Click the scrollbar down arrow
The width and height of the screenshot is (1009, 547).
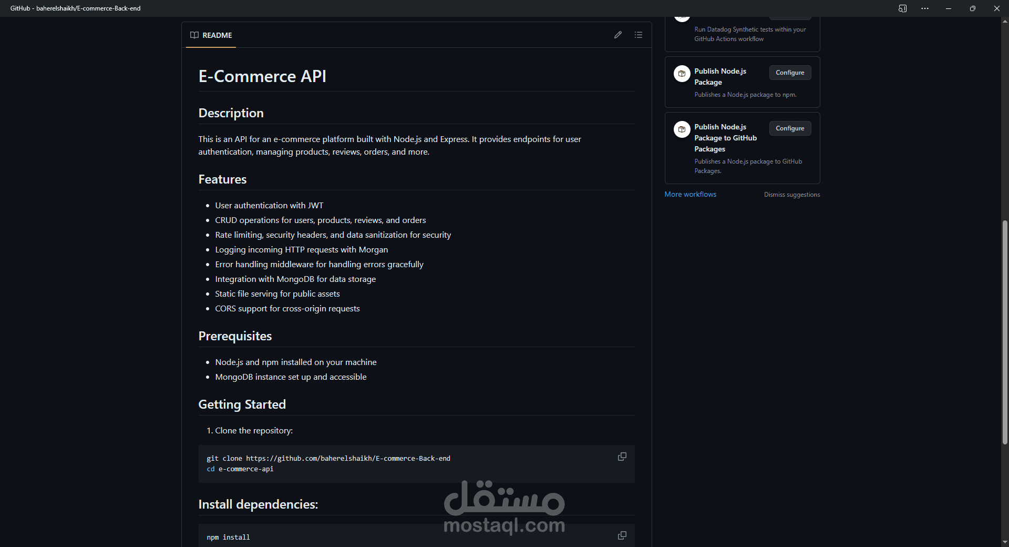1005,542
